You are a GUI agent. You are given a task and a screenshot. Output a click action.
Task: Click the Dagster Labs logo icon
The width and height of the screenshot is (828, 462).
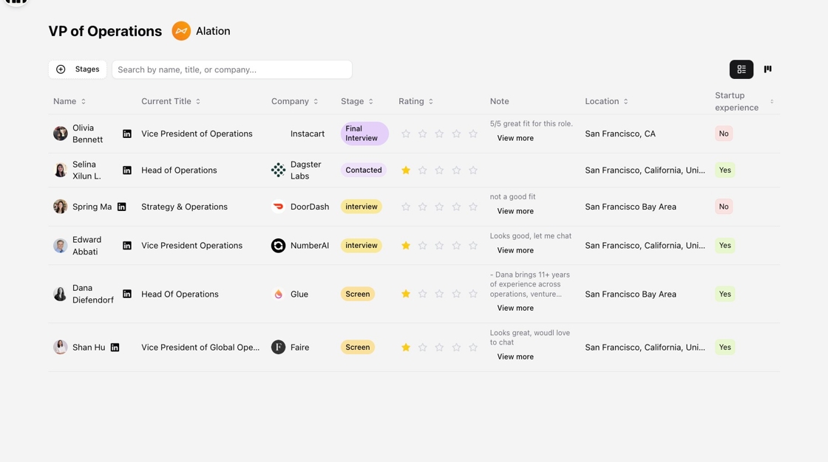tap(278, 170)
